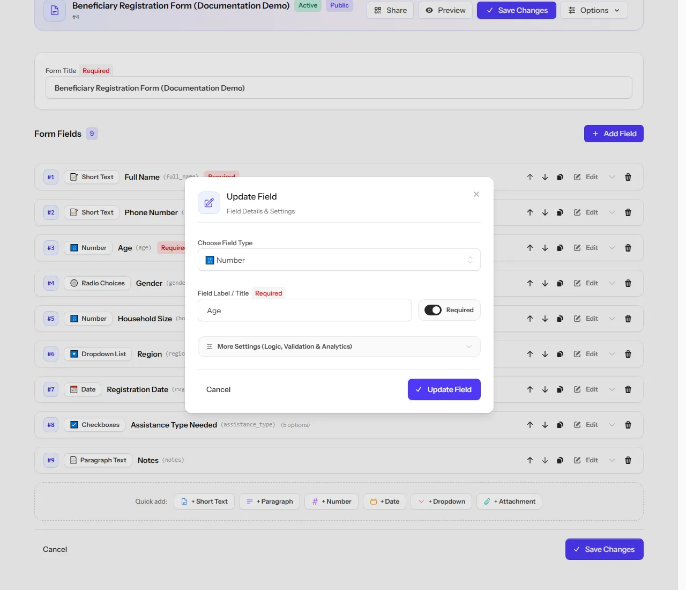Expand the Notes field row chevron
This screenshot has height=590, width=686.
612,460
